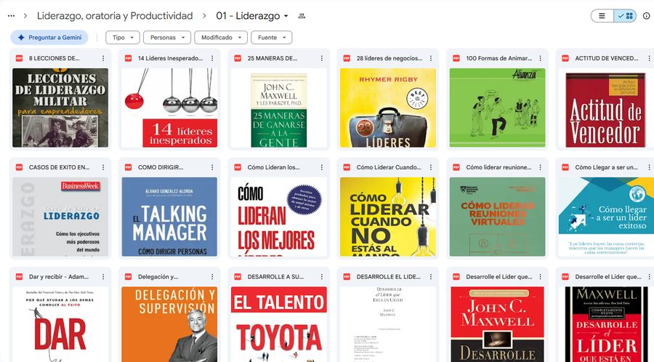654x362 pixels.
Task: Click PDF icon of Cómo Llegar a ser un file
Action: coord(565,167)
